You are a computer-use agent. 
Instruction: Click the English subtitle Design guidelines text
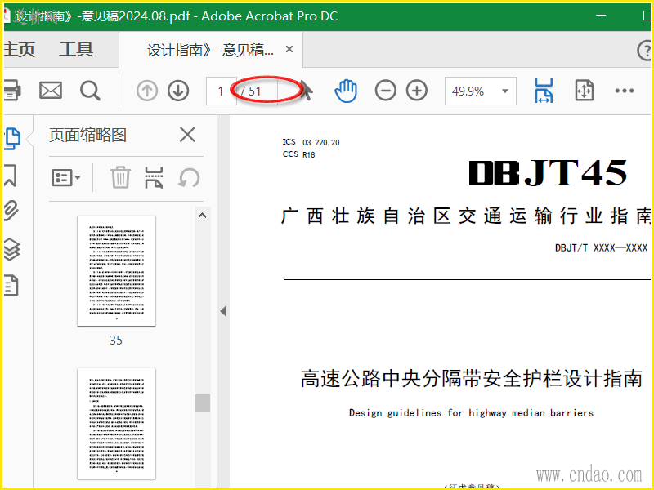[x=472, y=413]
